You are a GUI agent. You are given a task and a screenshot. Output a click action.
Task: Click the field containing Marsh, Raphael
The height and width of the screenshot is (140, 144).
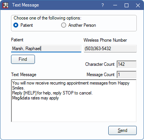tap(46, 49)
